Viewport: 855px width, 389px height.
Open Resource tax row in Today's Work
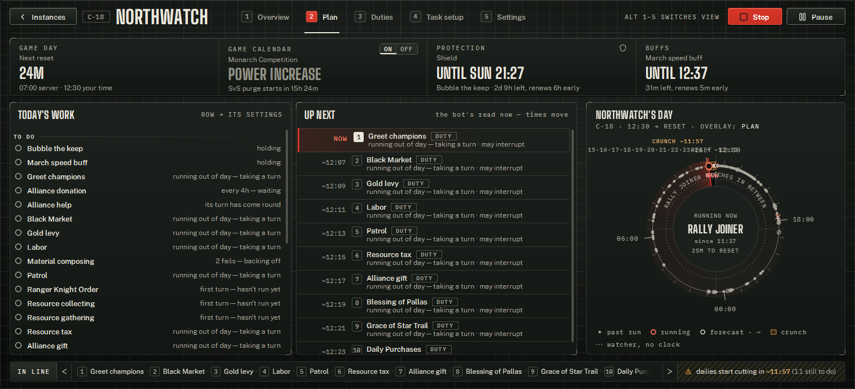pyautogui.click(x=149, y=331)
